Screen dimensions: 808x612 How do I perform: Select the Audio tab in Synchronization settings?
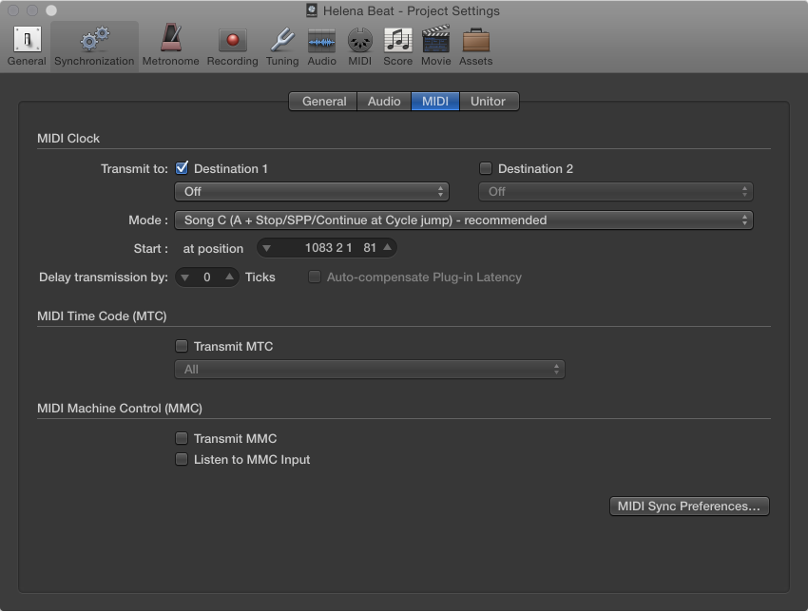click(x=384, y=101)
